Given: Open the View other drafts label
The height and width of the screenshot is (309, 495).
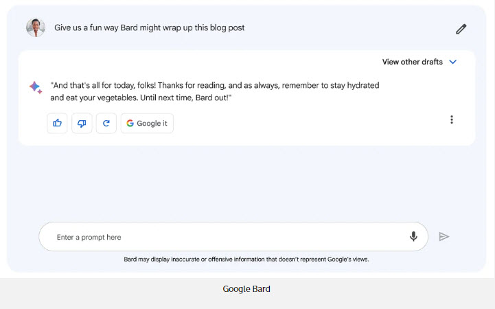Looking at the screenshot, I should (413, 62).
